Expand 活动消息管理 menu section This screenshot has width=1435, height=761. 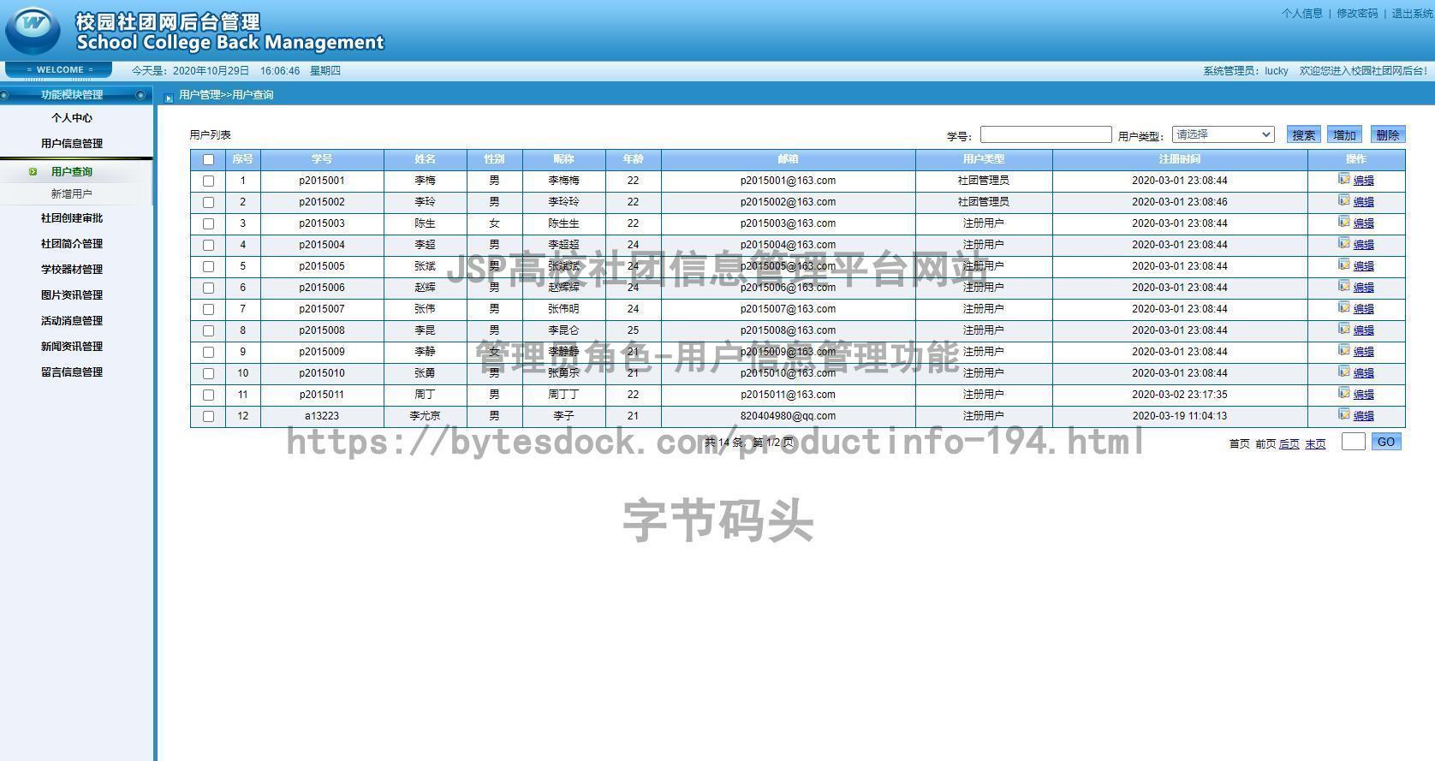[72, 321]
